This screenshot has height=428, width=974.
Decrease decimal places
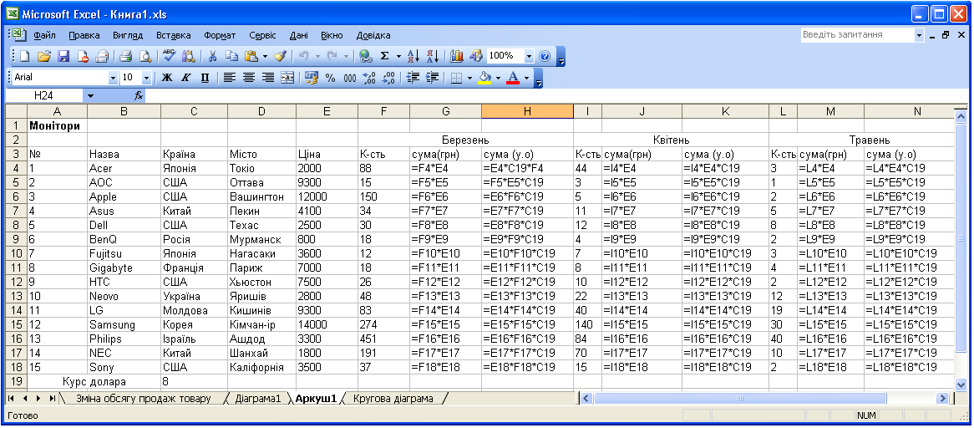(x=388, y=78)
